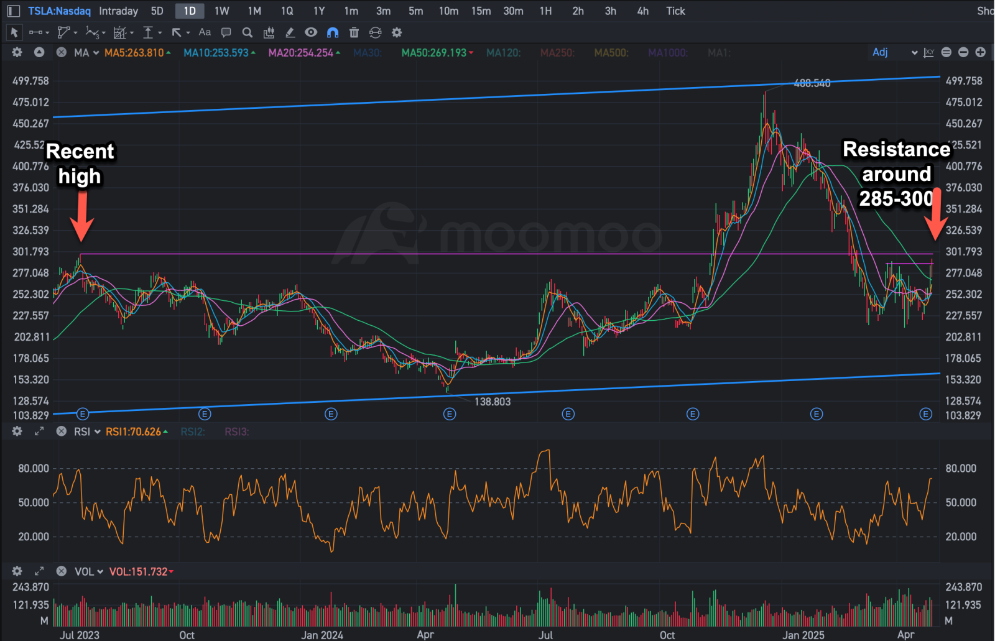Click the Jul 2023 earnings E marker

pyautogui.click(x=83, y=414)
